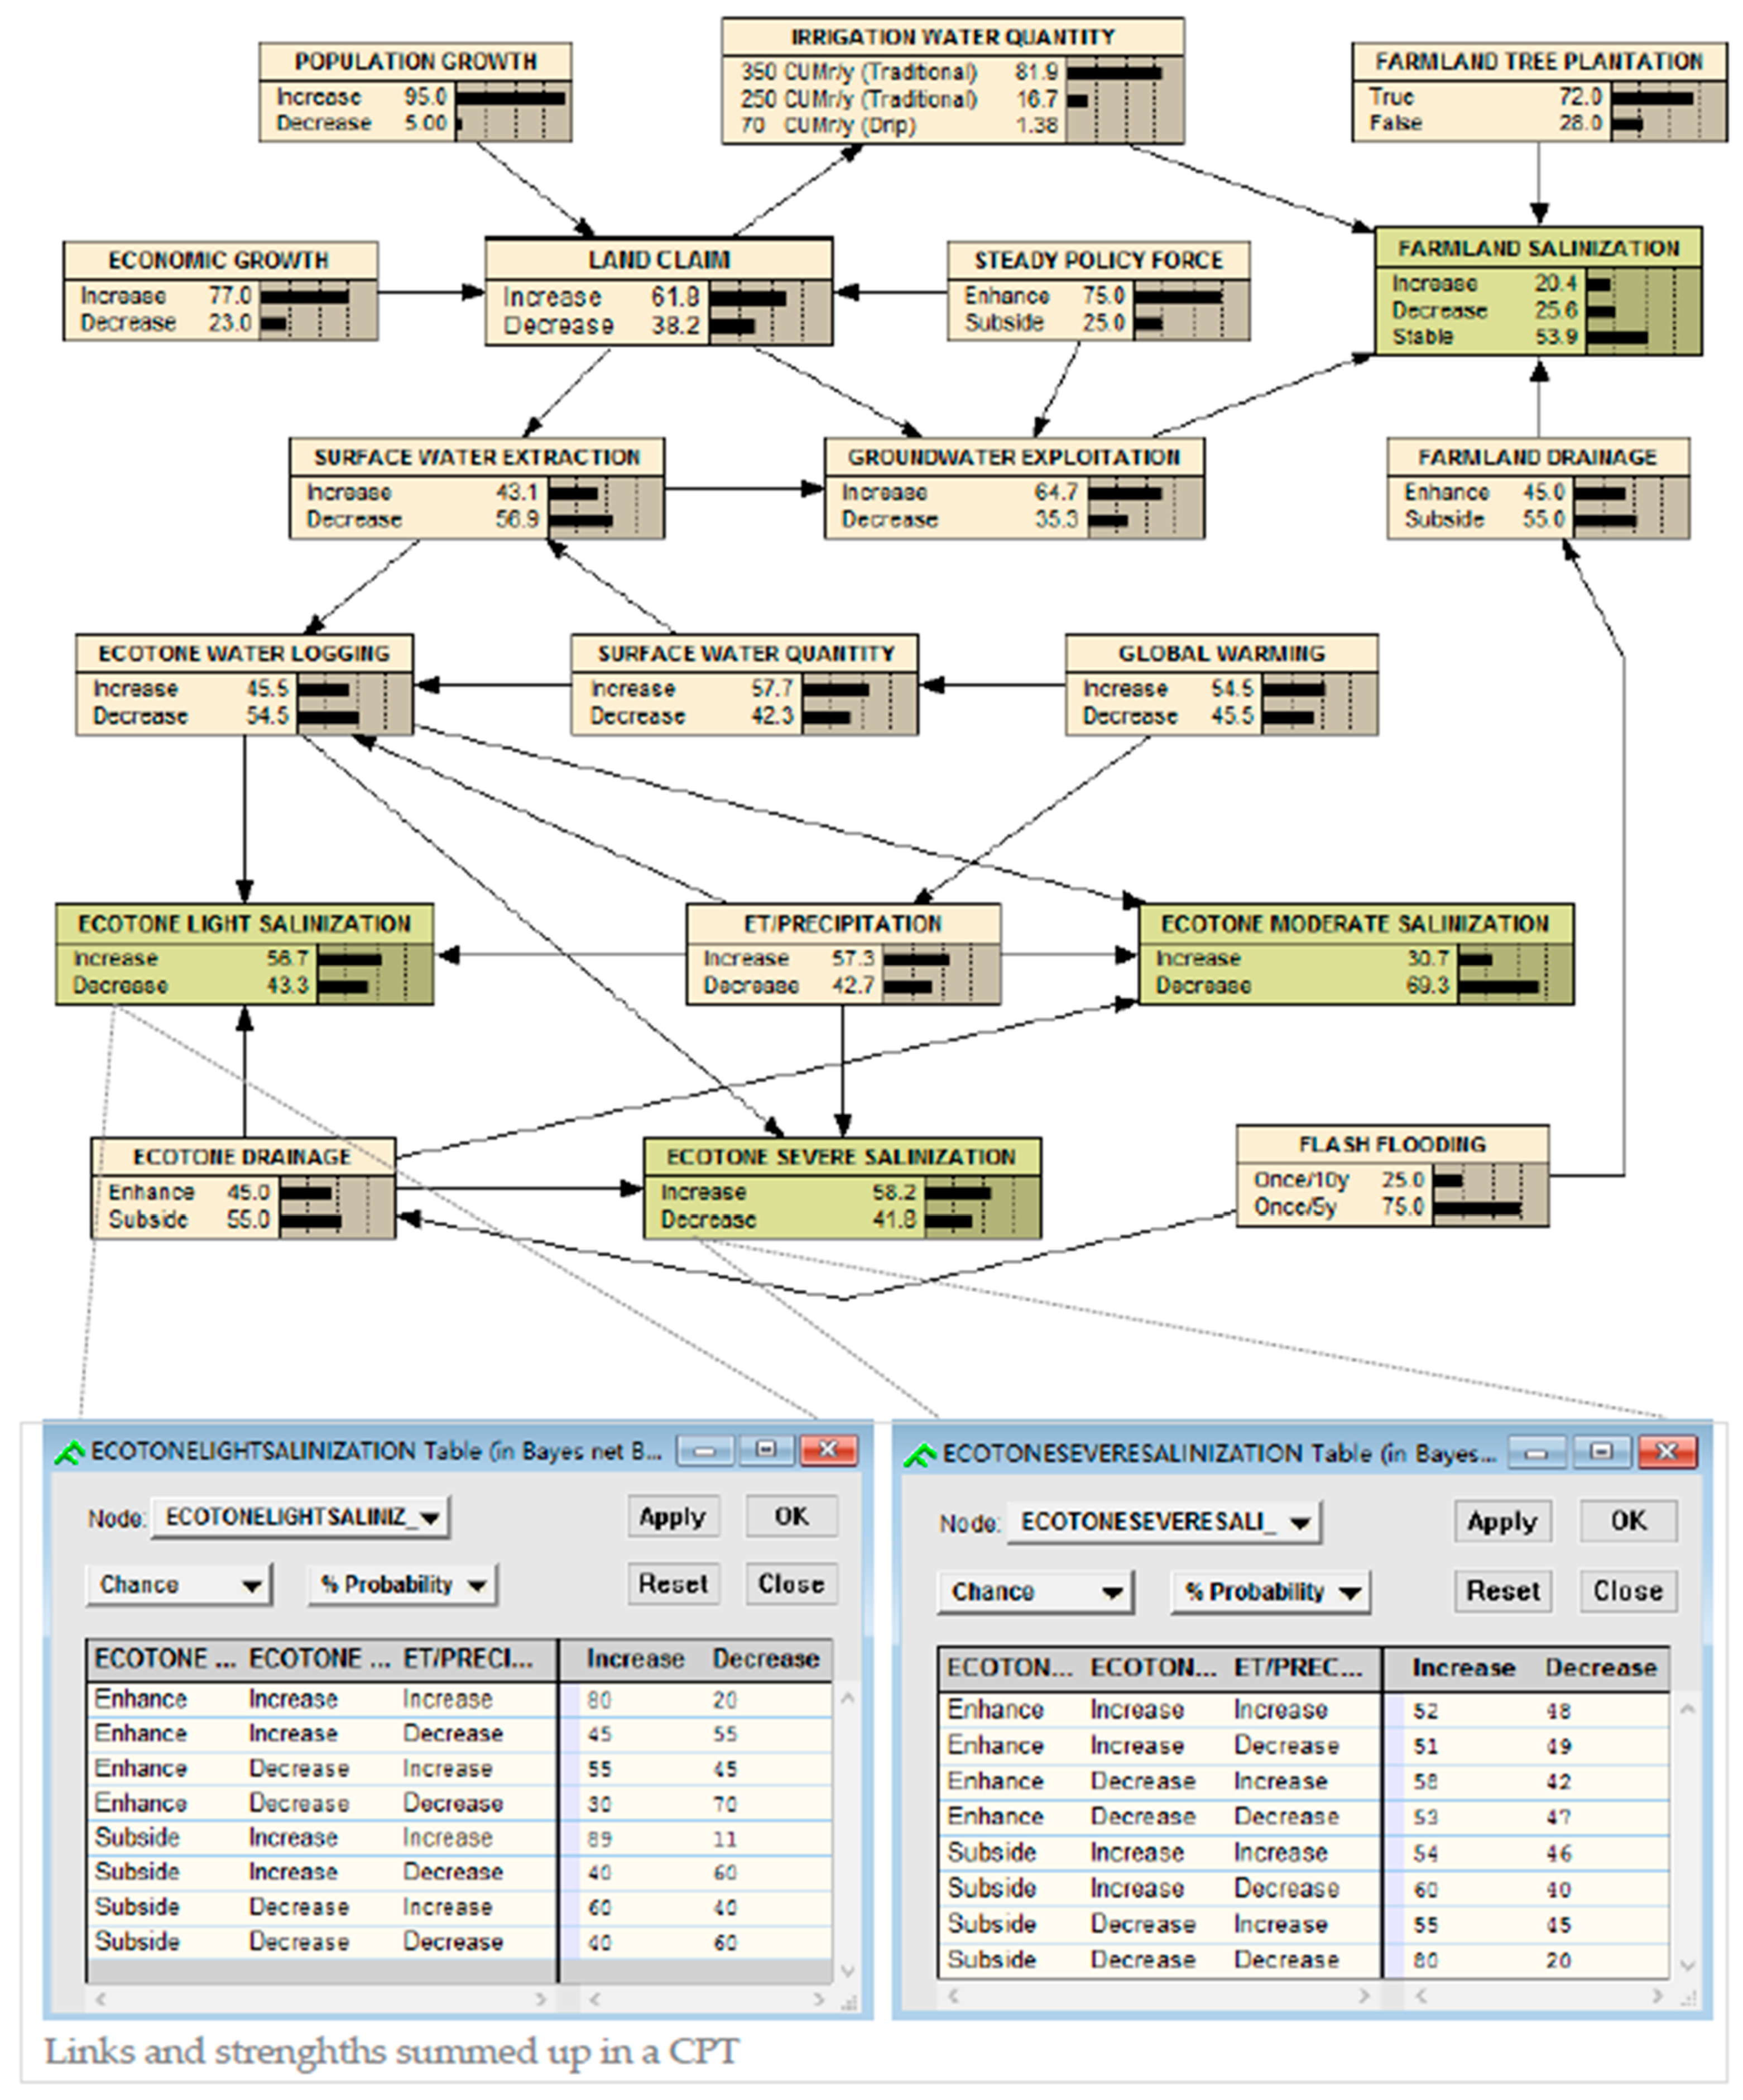The height and width of the screenshot is (2100, 1743).
Task: Minimize the ECOTONESEVERESALINIZATION table window
Action: click(x=1537, y=1453)
